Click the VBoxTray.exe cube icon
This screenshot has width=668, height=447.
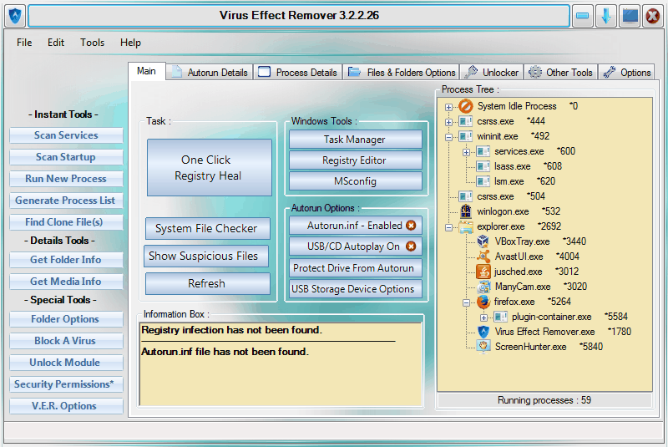tap(483, 241)
